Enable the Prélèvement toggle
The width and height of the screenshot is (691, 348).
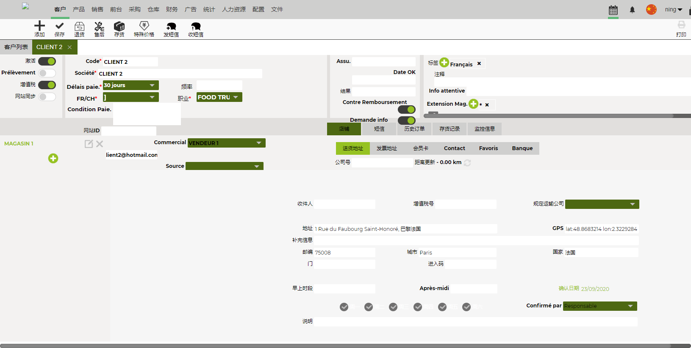(x=47, y=73)
